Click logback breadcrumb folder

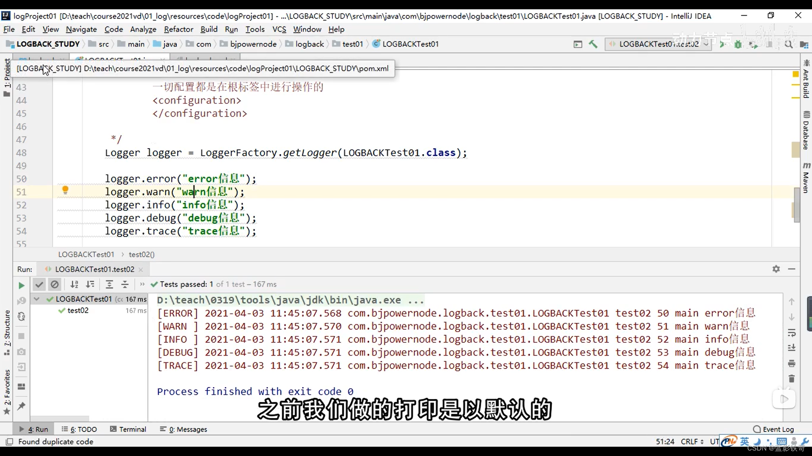[x=304, y=44]
